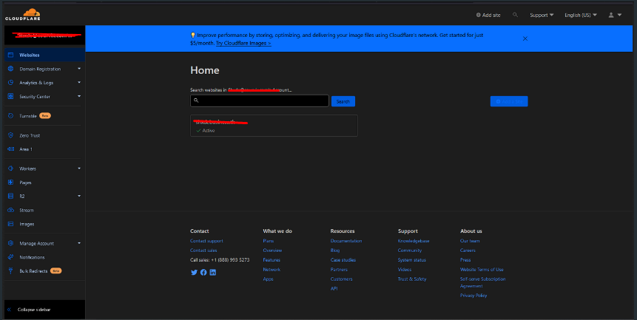Click the Security Center icon
This screenshot has height=320, width=637.
pos(11,97)
